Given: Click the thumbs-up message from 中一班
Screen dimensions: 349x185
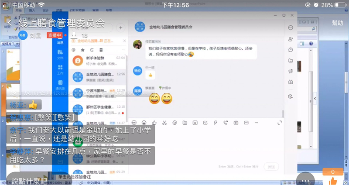Looking at the screenshot, I should point(151,75).
